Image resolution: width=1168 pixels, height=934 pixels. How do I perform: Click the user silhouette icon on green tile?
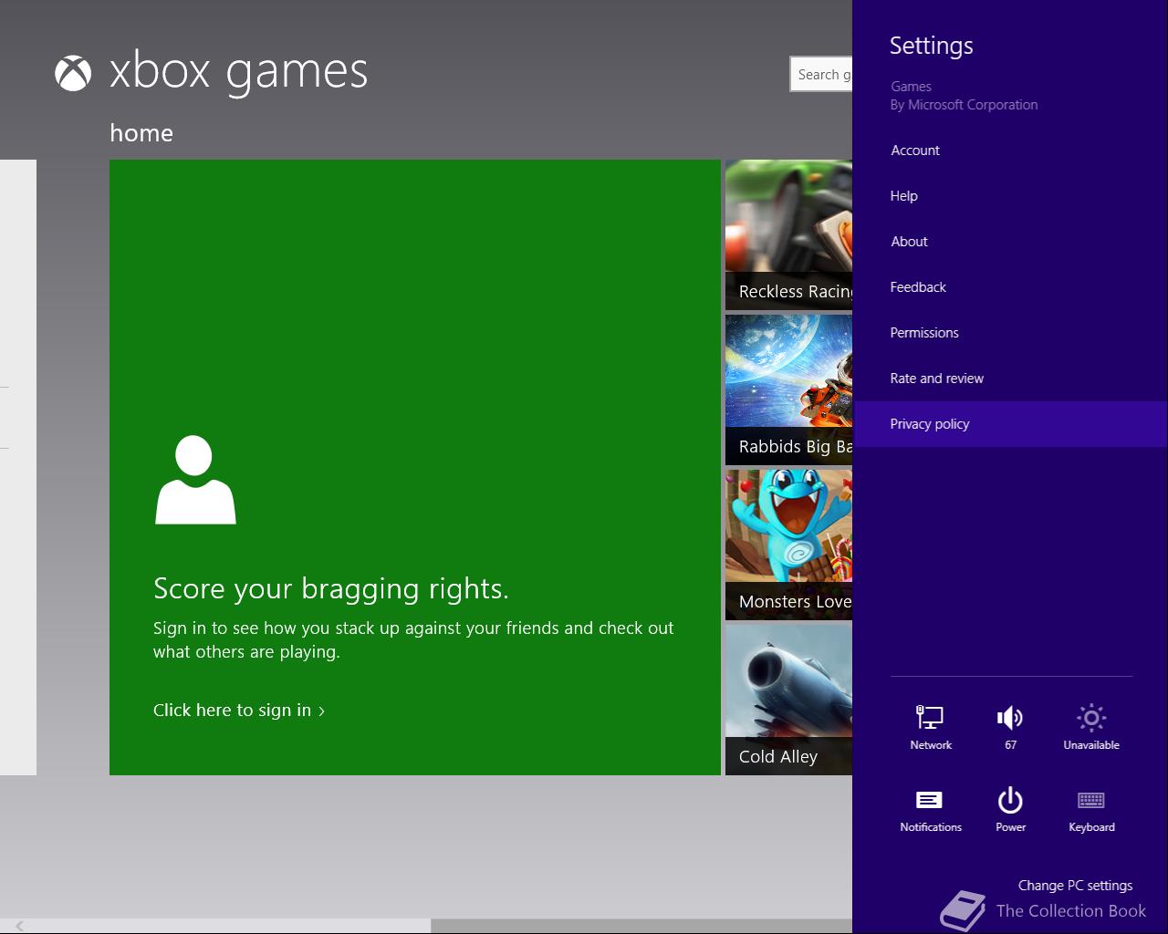(x=195, y=480)
